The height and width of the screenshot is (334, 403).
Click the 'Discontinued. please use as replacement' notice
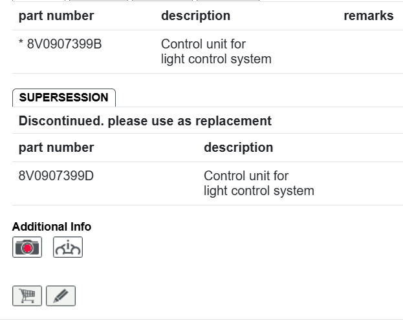(x=145, y=121)
